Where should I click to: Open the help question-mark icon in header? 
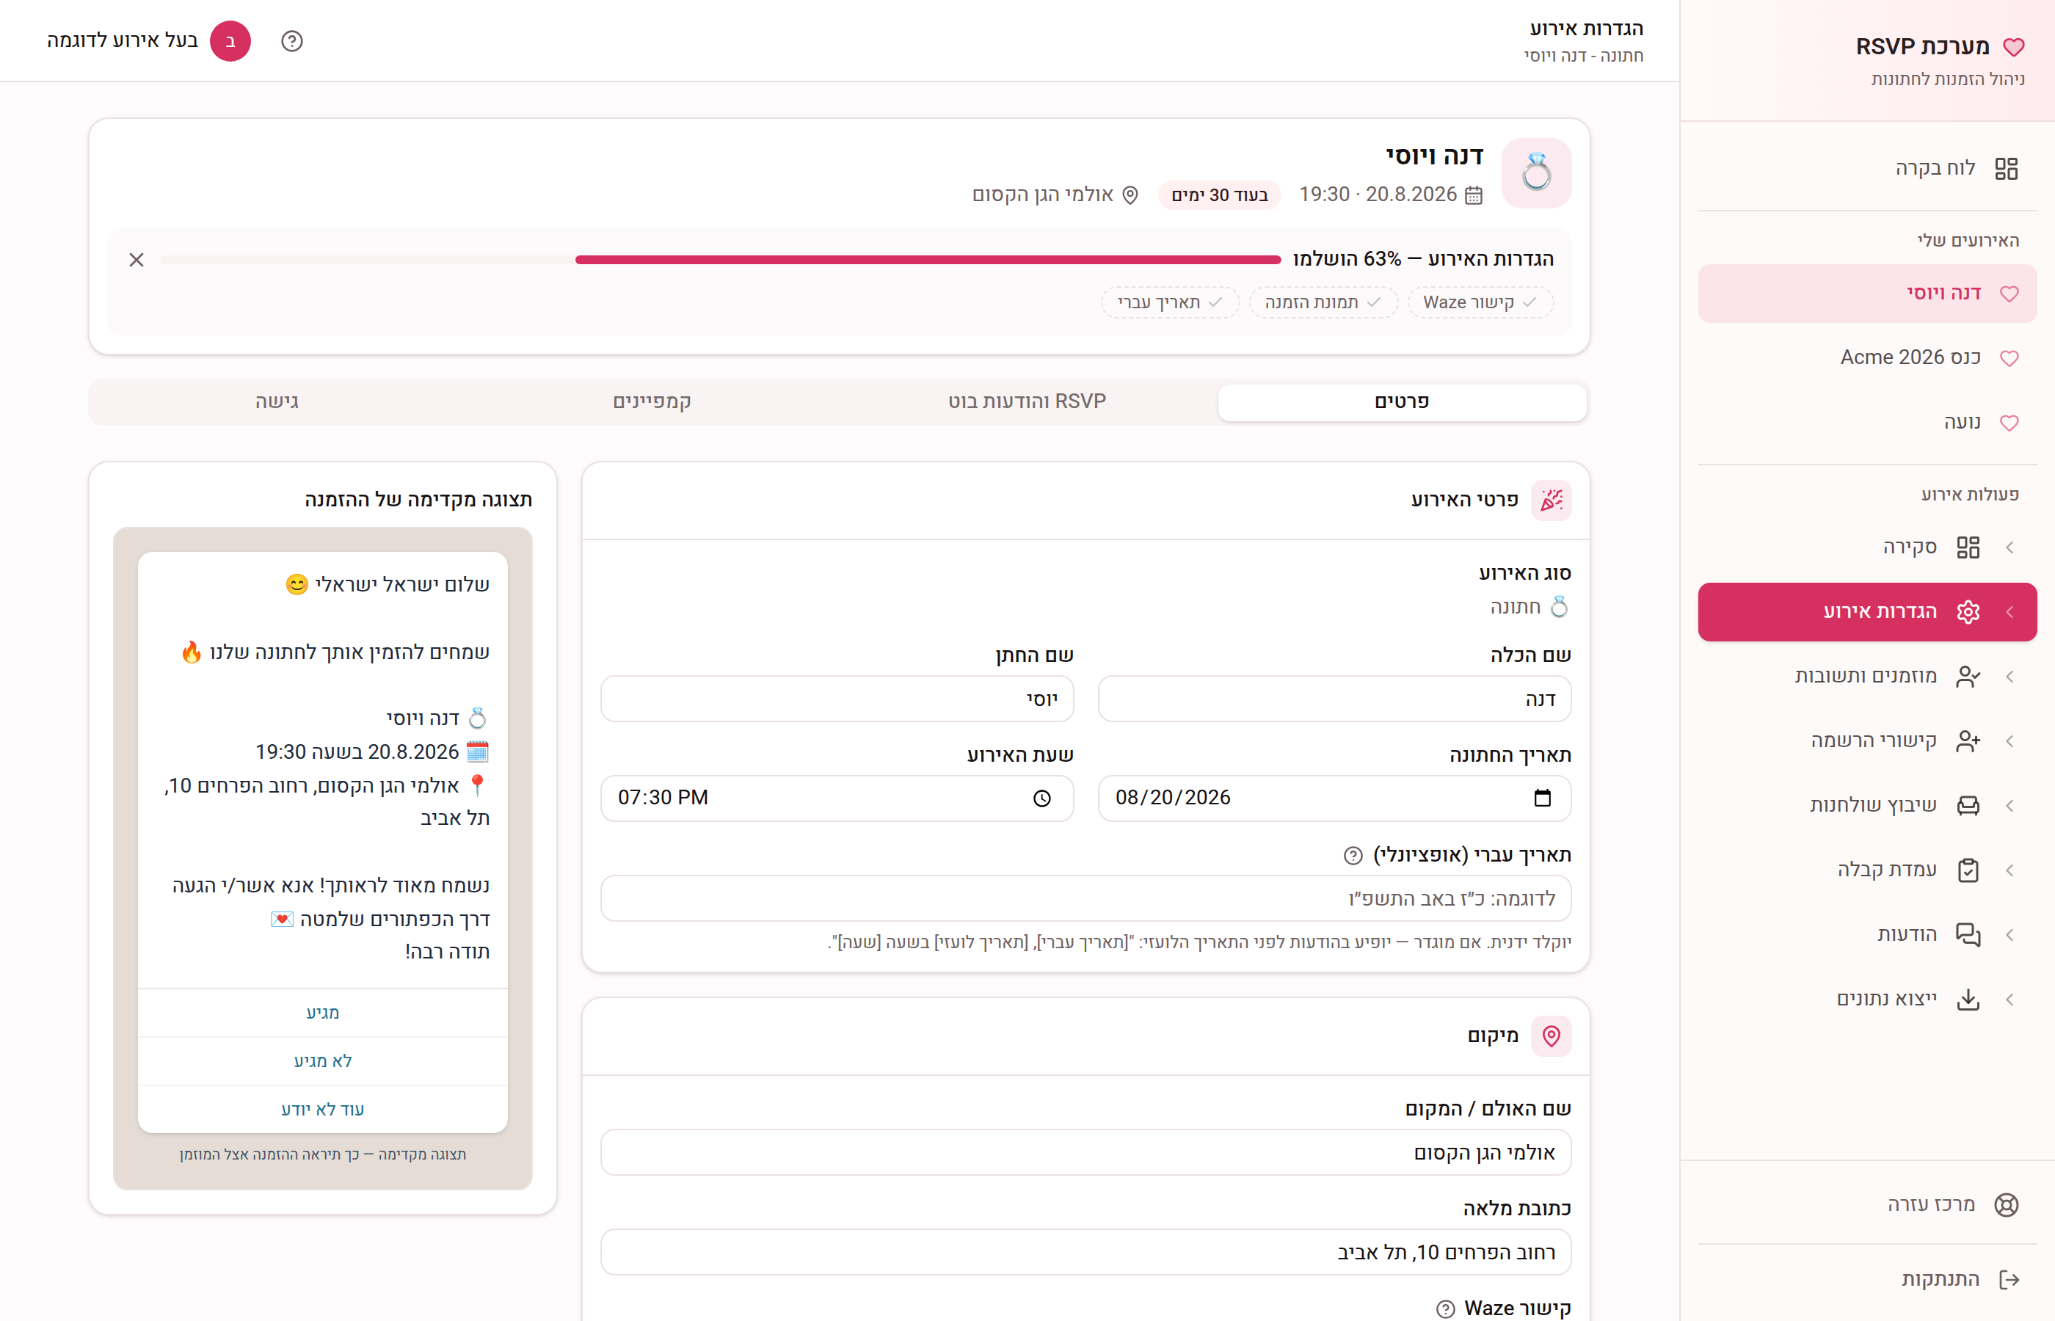click(291, 41)
